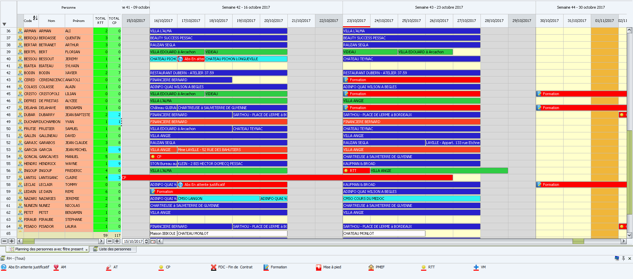Click the minus button left of the date field
Image resolution: width=633 pixels, height=279 pixels.
[110, 241]
